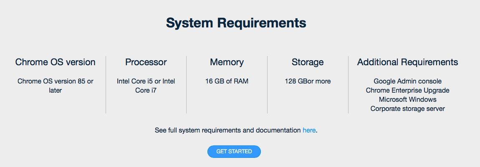Click the System Requirements heading
This screenshot has height=167, width=480.
click(x=236, y=22)
